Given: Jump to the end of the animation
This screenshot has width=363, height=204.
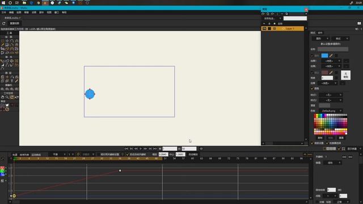Looking at the screenshot, I should [155, 148].
